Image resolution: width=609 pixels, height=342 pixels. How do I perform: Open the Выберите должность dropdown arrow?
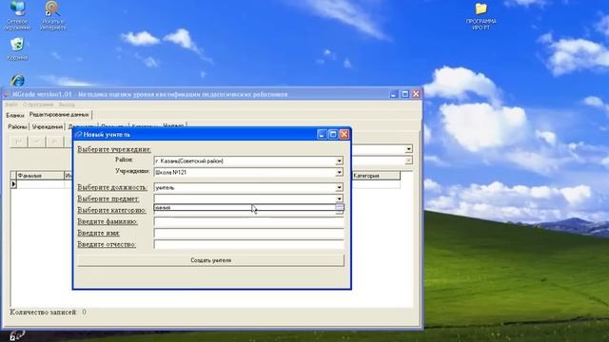click(339, 188)
